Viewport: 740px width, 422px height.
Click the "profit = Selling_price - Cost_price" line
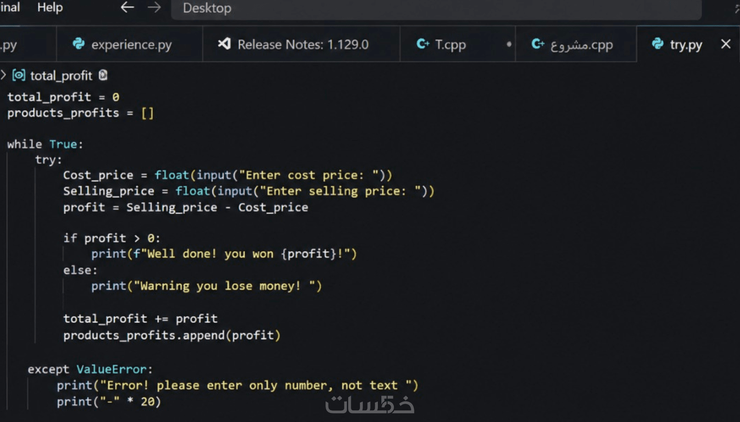pyautogui.click(x=185, y=208)
